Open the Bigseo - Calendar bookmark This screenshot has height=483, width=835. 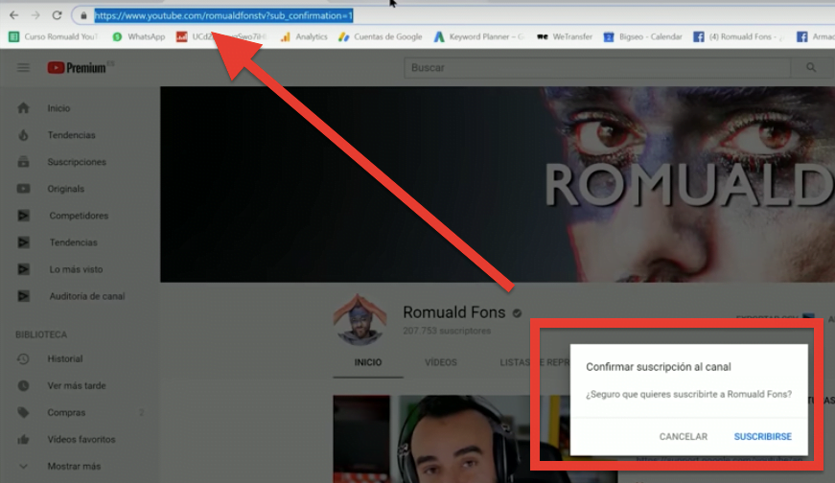pyautogui.click(x=642, y=36)
